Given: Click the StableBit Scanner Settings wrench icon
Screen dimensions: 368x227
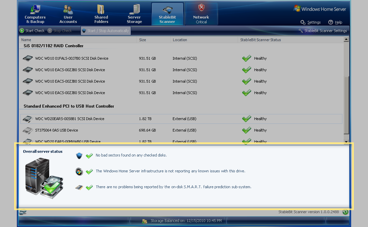Looking at the screenshot, I should [301, 31].
